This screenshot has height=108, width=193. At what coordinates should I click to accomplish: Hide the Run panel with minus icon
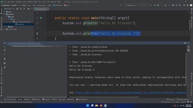point(188,43)
